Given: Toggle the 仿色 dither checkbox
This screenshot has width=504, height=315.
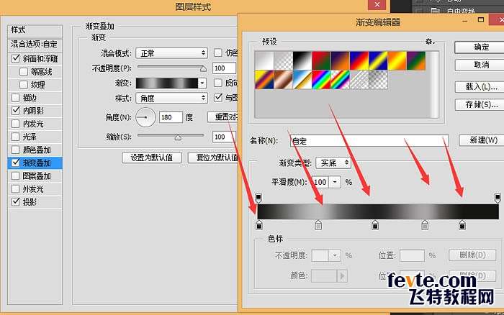Looking at the screenshot, I should 218,52.
